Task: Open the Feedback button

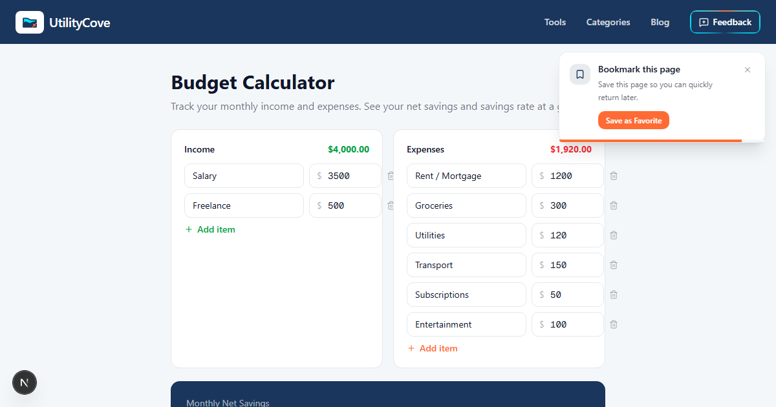Action: [725, 22]
